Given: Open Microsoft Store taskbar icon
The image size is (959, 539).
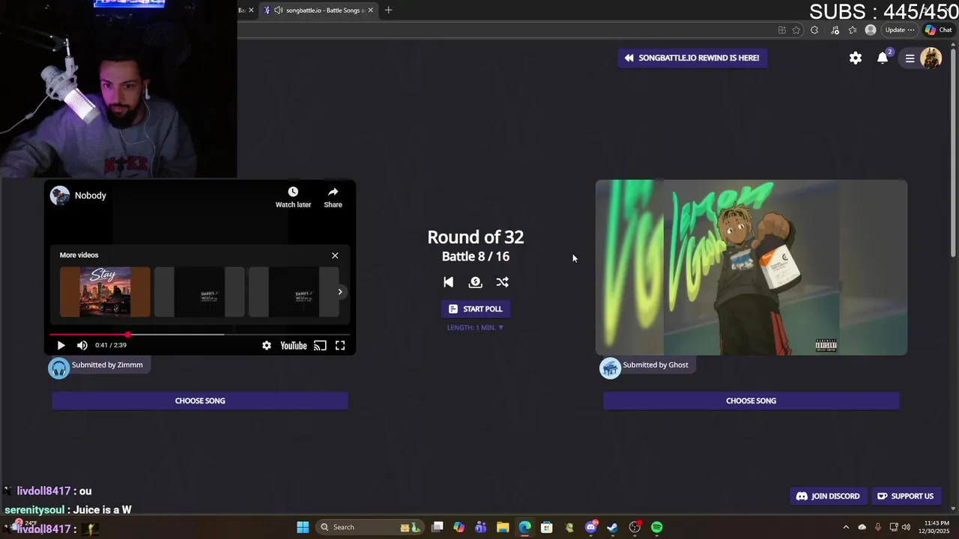Looking at the screenshot, I should pos(547,527).
